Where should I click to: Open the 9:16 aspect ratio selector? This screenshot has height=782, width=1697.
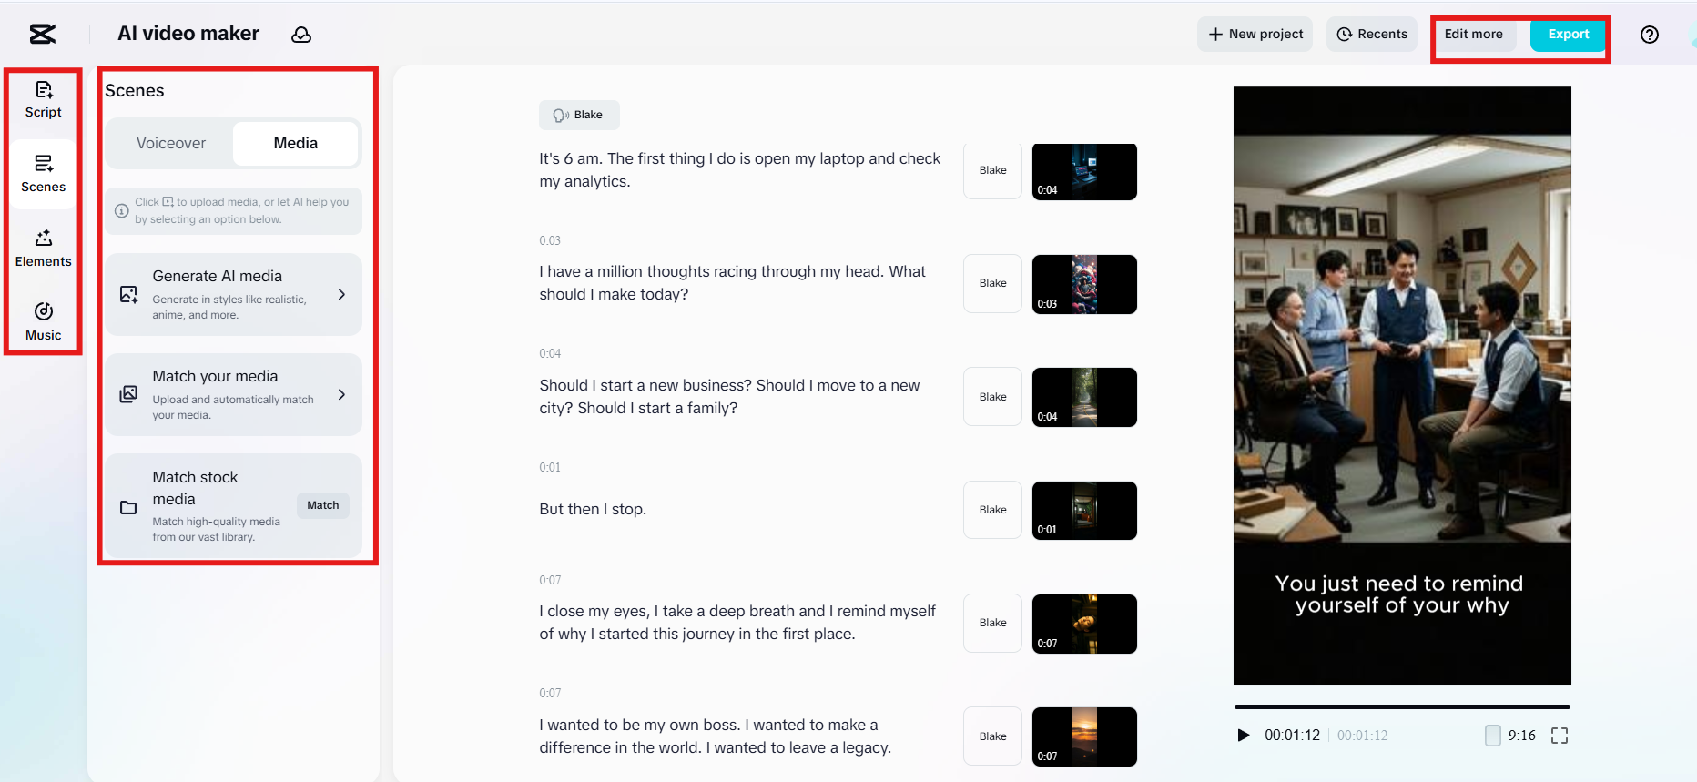(1510, 736)
